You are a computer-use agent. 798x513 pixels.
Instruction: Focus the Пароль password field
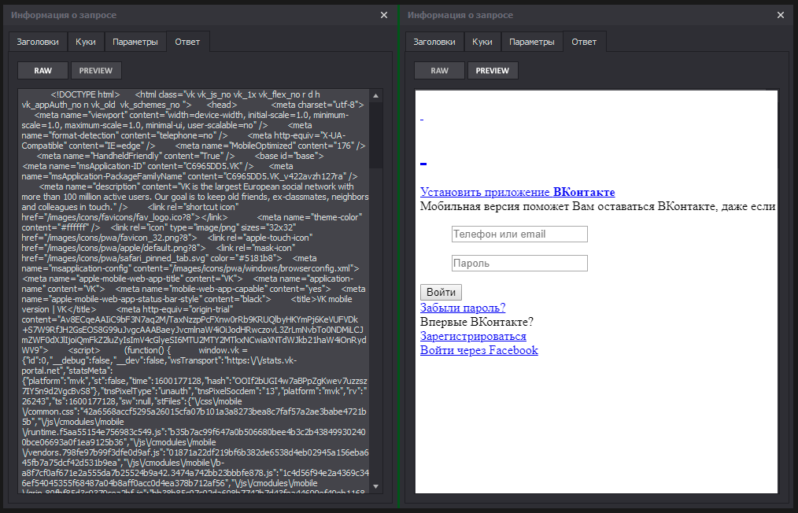click(x=519, y=263)
